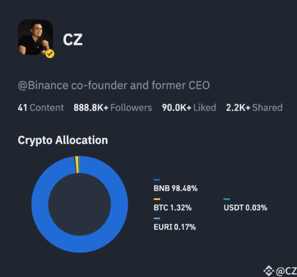Click the CZ profile name
This screenshot has width=297, height=277.
pyautogui.click(x=73, y=40)
